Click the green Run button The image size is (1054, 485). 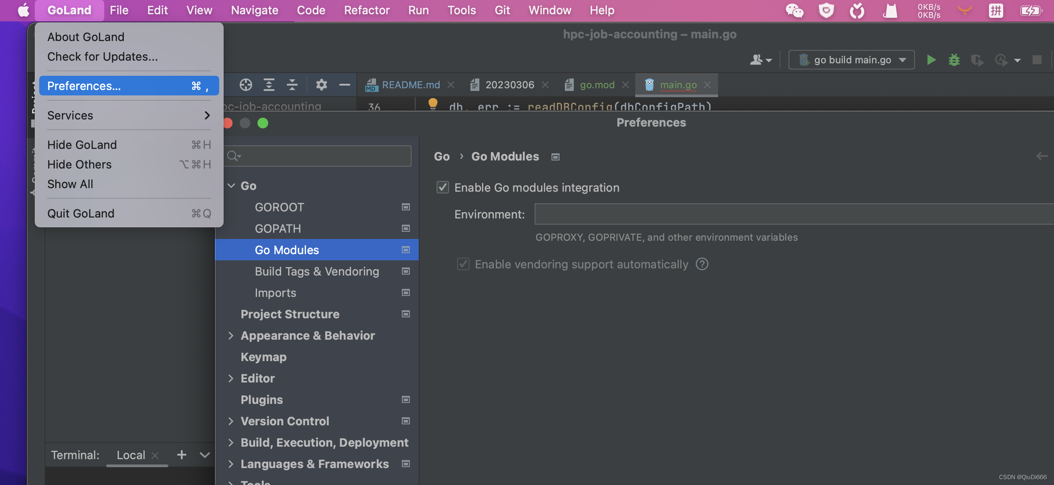pos(931,60)
